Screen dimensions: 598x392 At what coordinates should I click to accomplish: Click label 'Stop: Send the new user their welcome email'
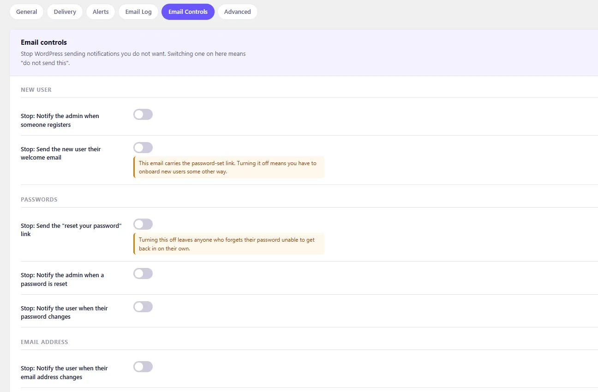(x=60, y=153)
